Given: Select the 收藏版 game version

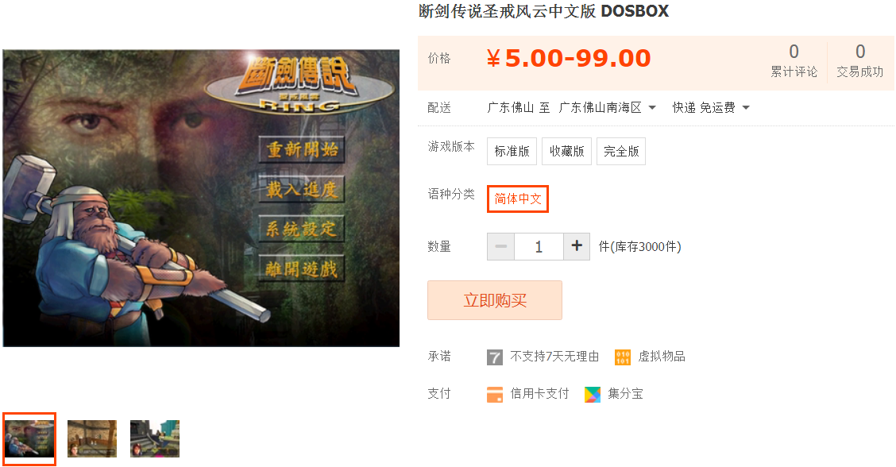Looking at the screenshot, I should click(567, 152).
